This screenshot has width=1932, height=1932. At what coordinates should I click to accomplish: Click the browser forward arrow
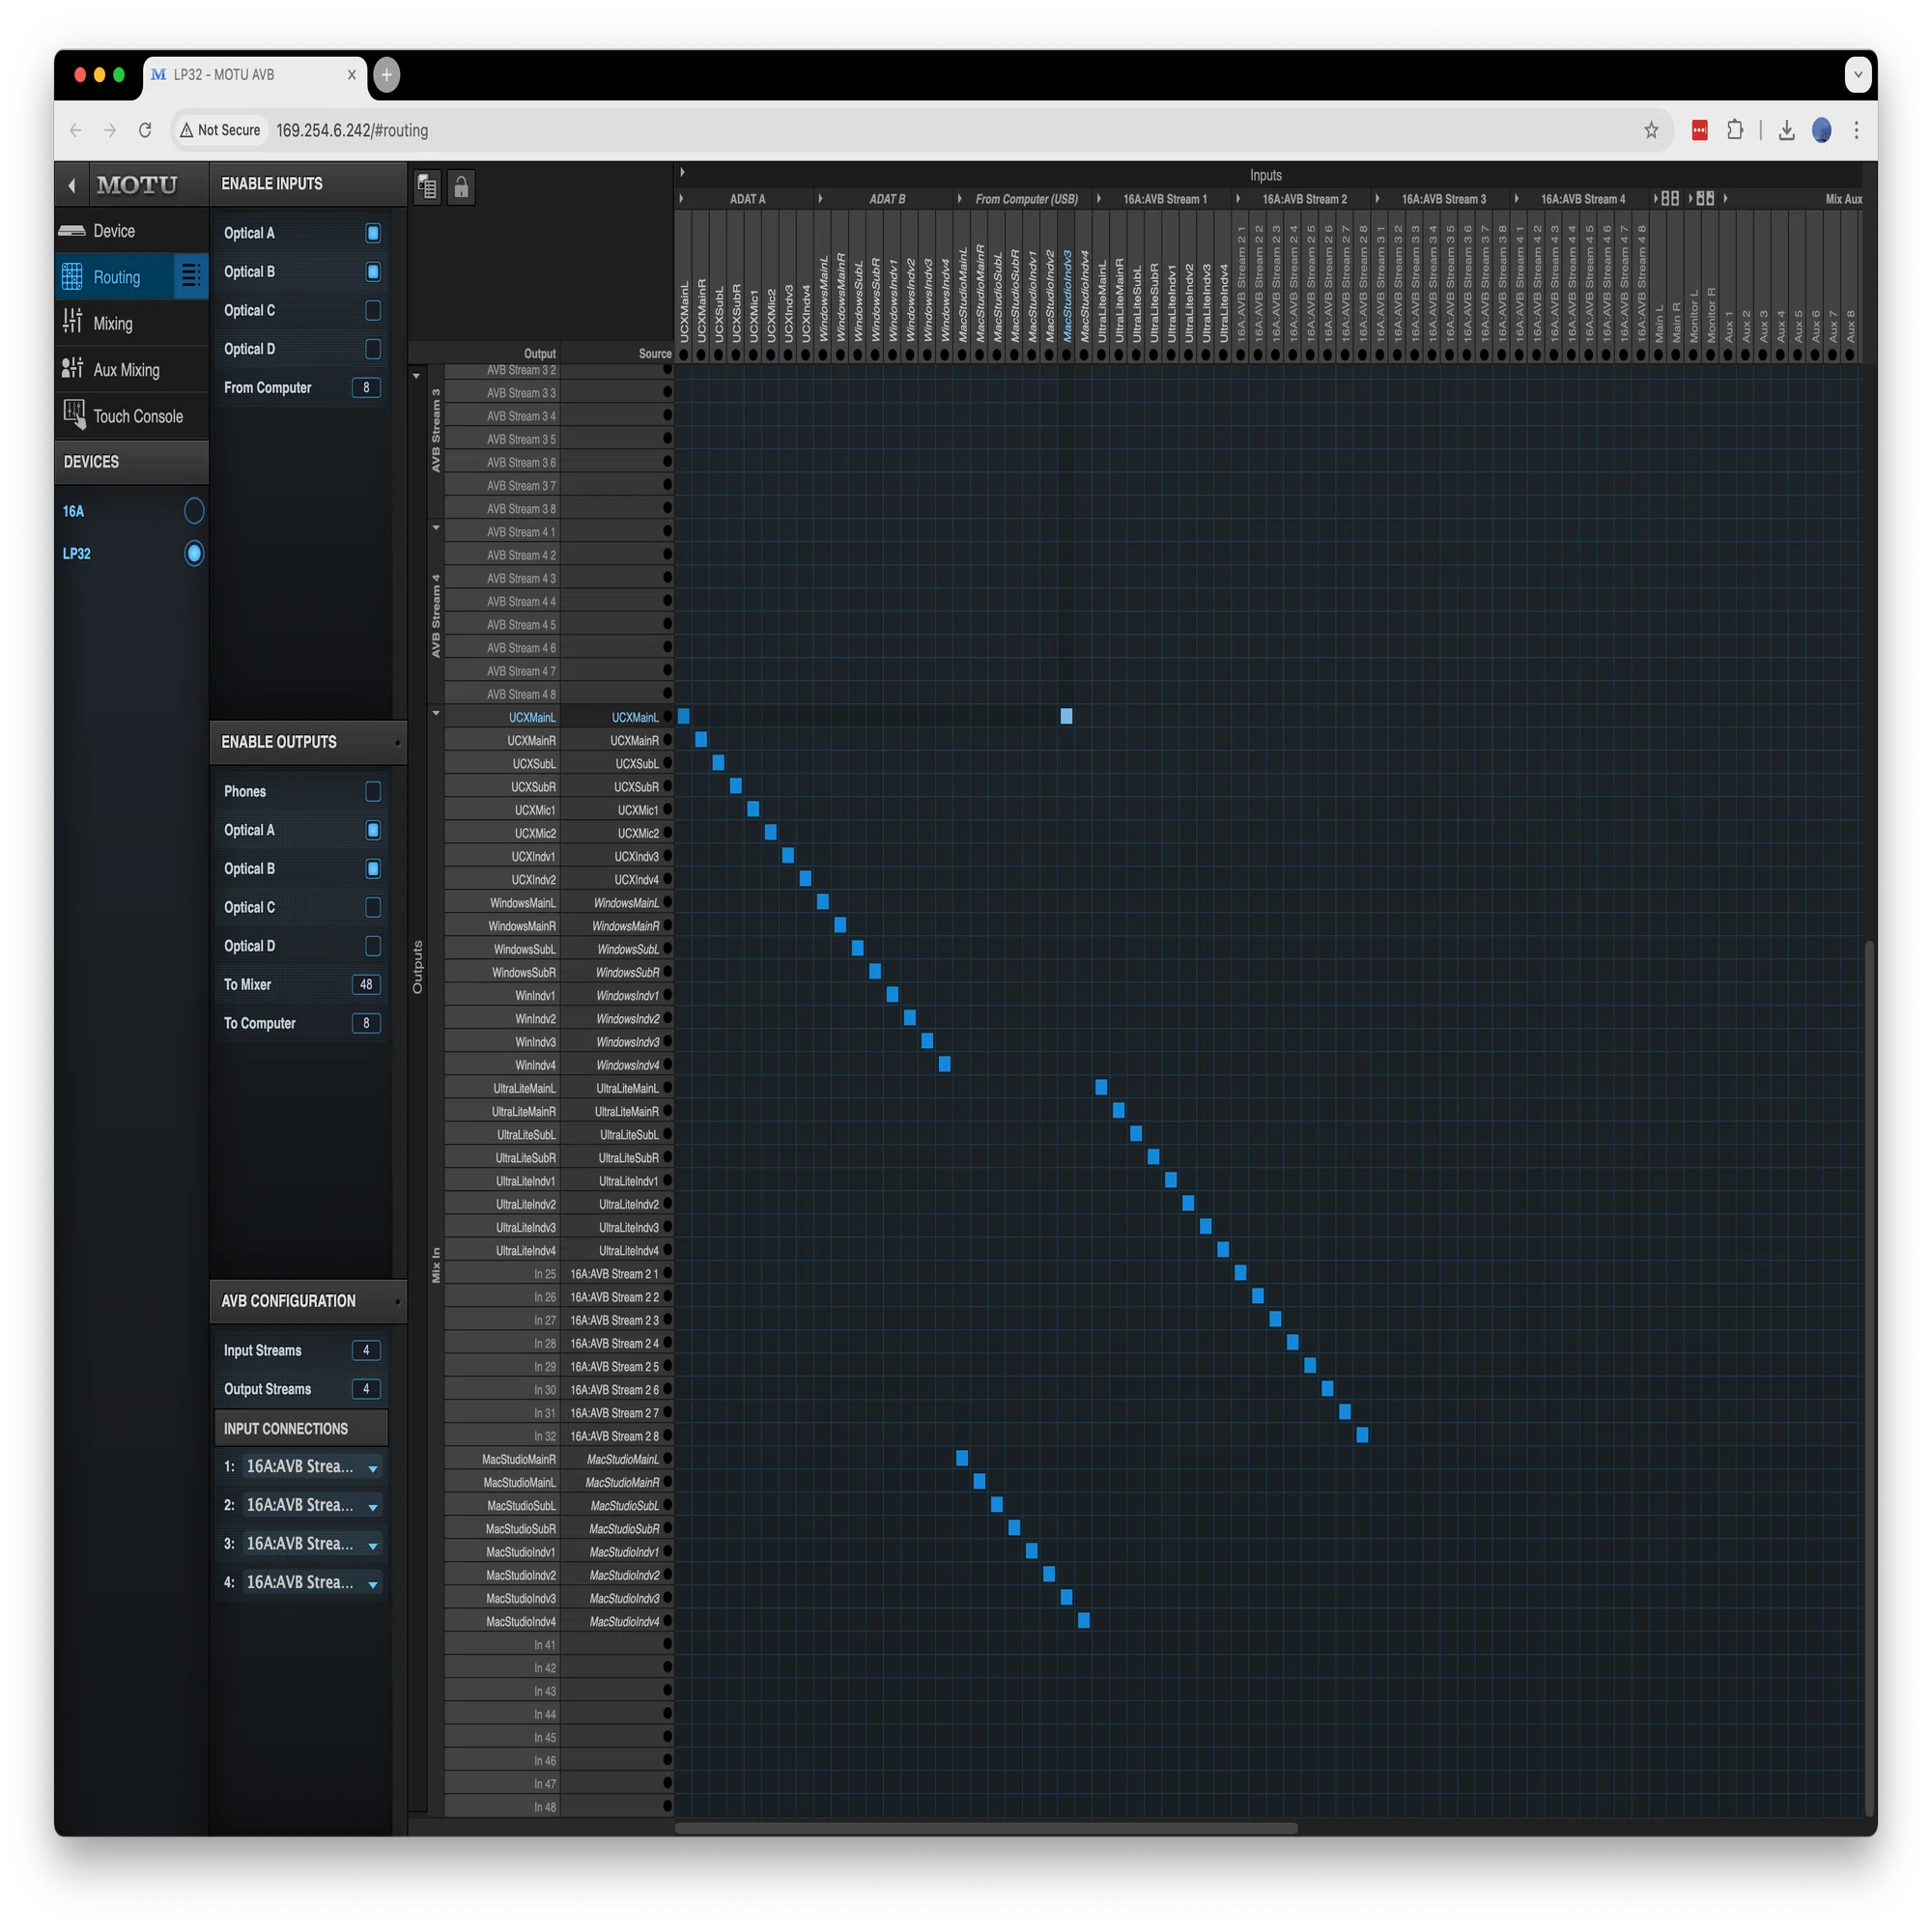[x=110, y=130]
